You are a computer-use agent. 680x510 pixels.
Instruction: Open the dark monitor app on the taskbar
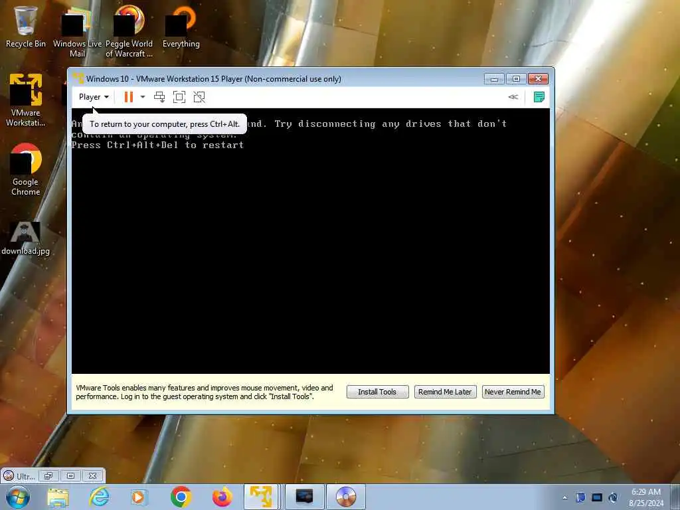click(x=304, y=497)
